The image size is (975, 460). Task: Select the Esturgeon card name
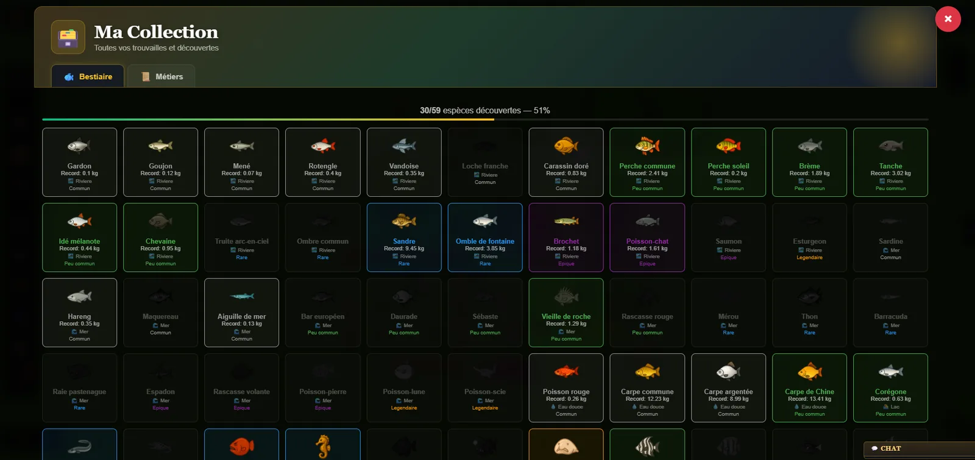point(809,241)
